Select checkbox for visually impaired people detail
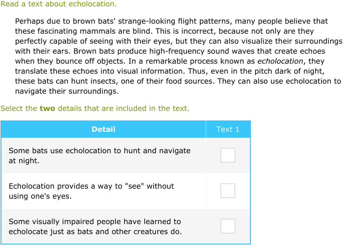This screenshot has width=343, height=245. coord(228,226)
